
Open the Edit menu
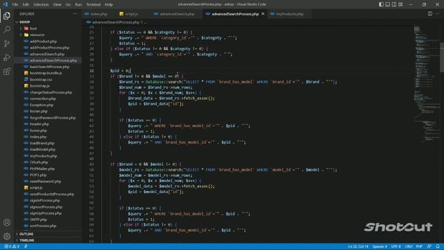click(x=26, y=5)
